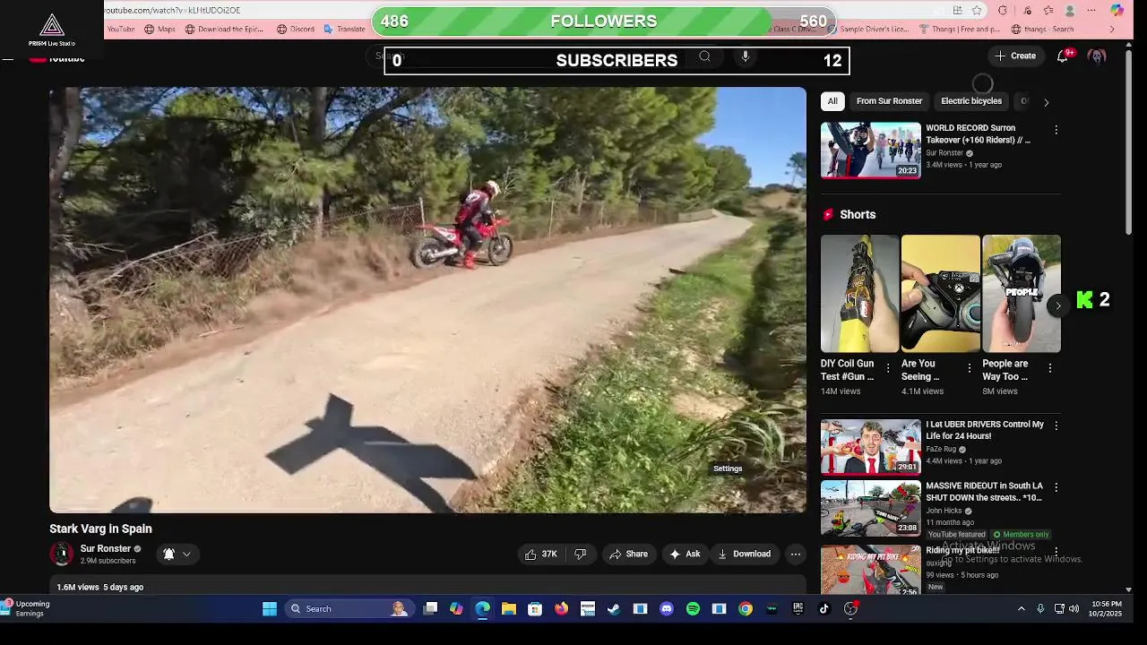Click the Create button
Viewport: 1147px width, 645px height.
(x=1015, y=56)
